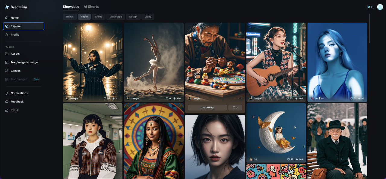386x179 pixels.
Task: Open the short-haired woman portrait thumbnail
Action: 215,147
